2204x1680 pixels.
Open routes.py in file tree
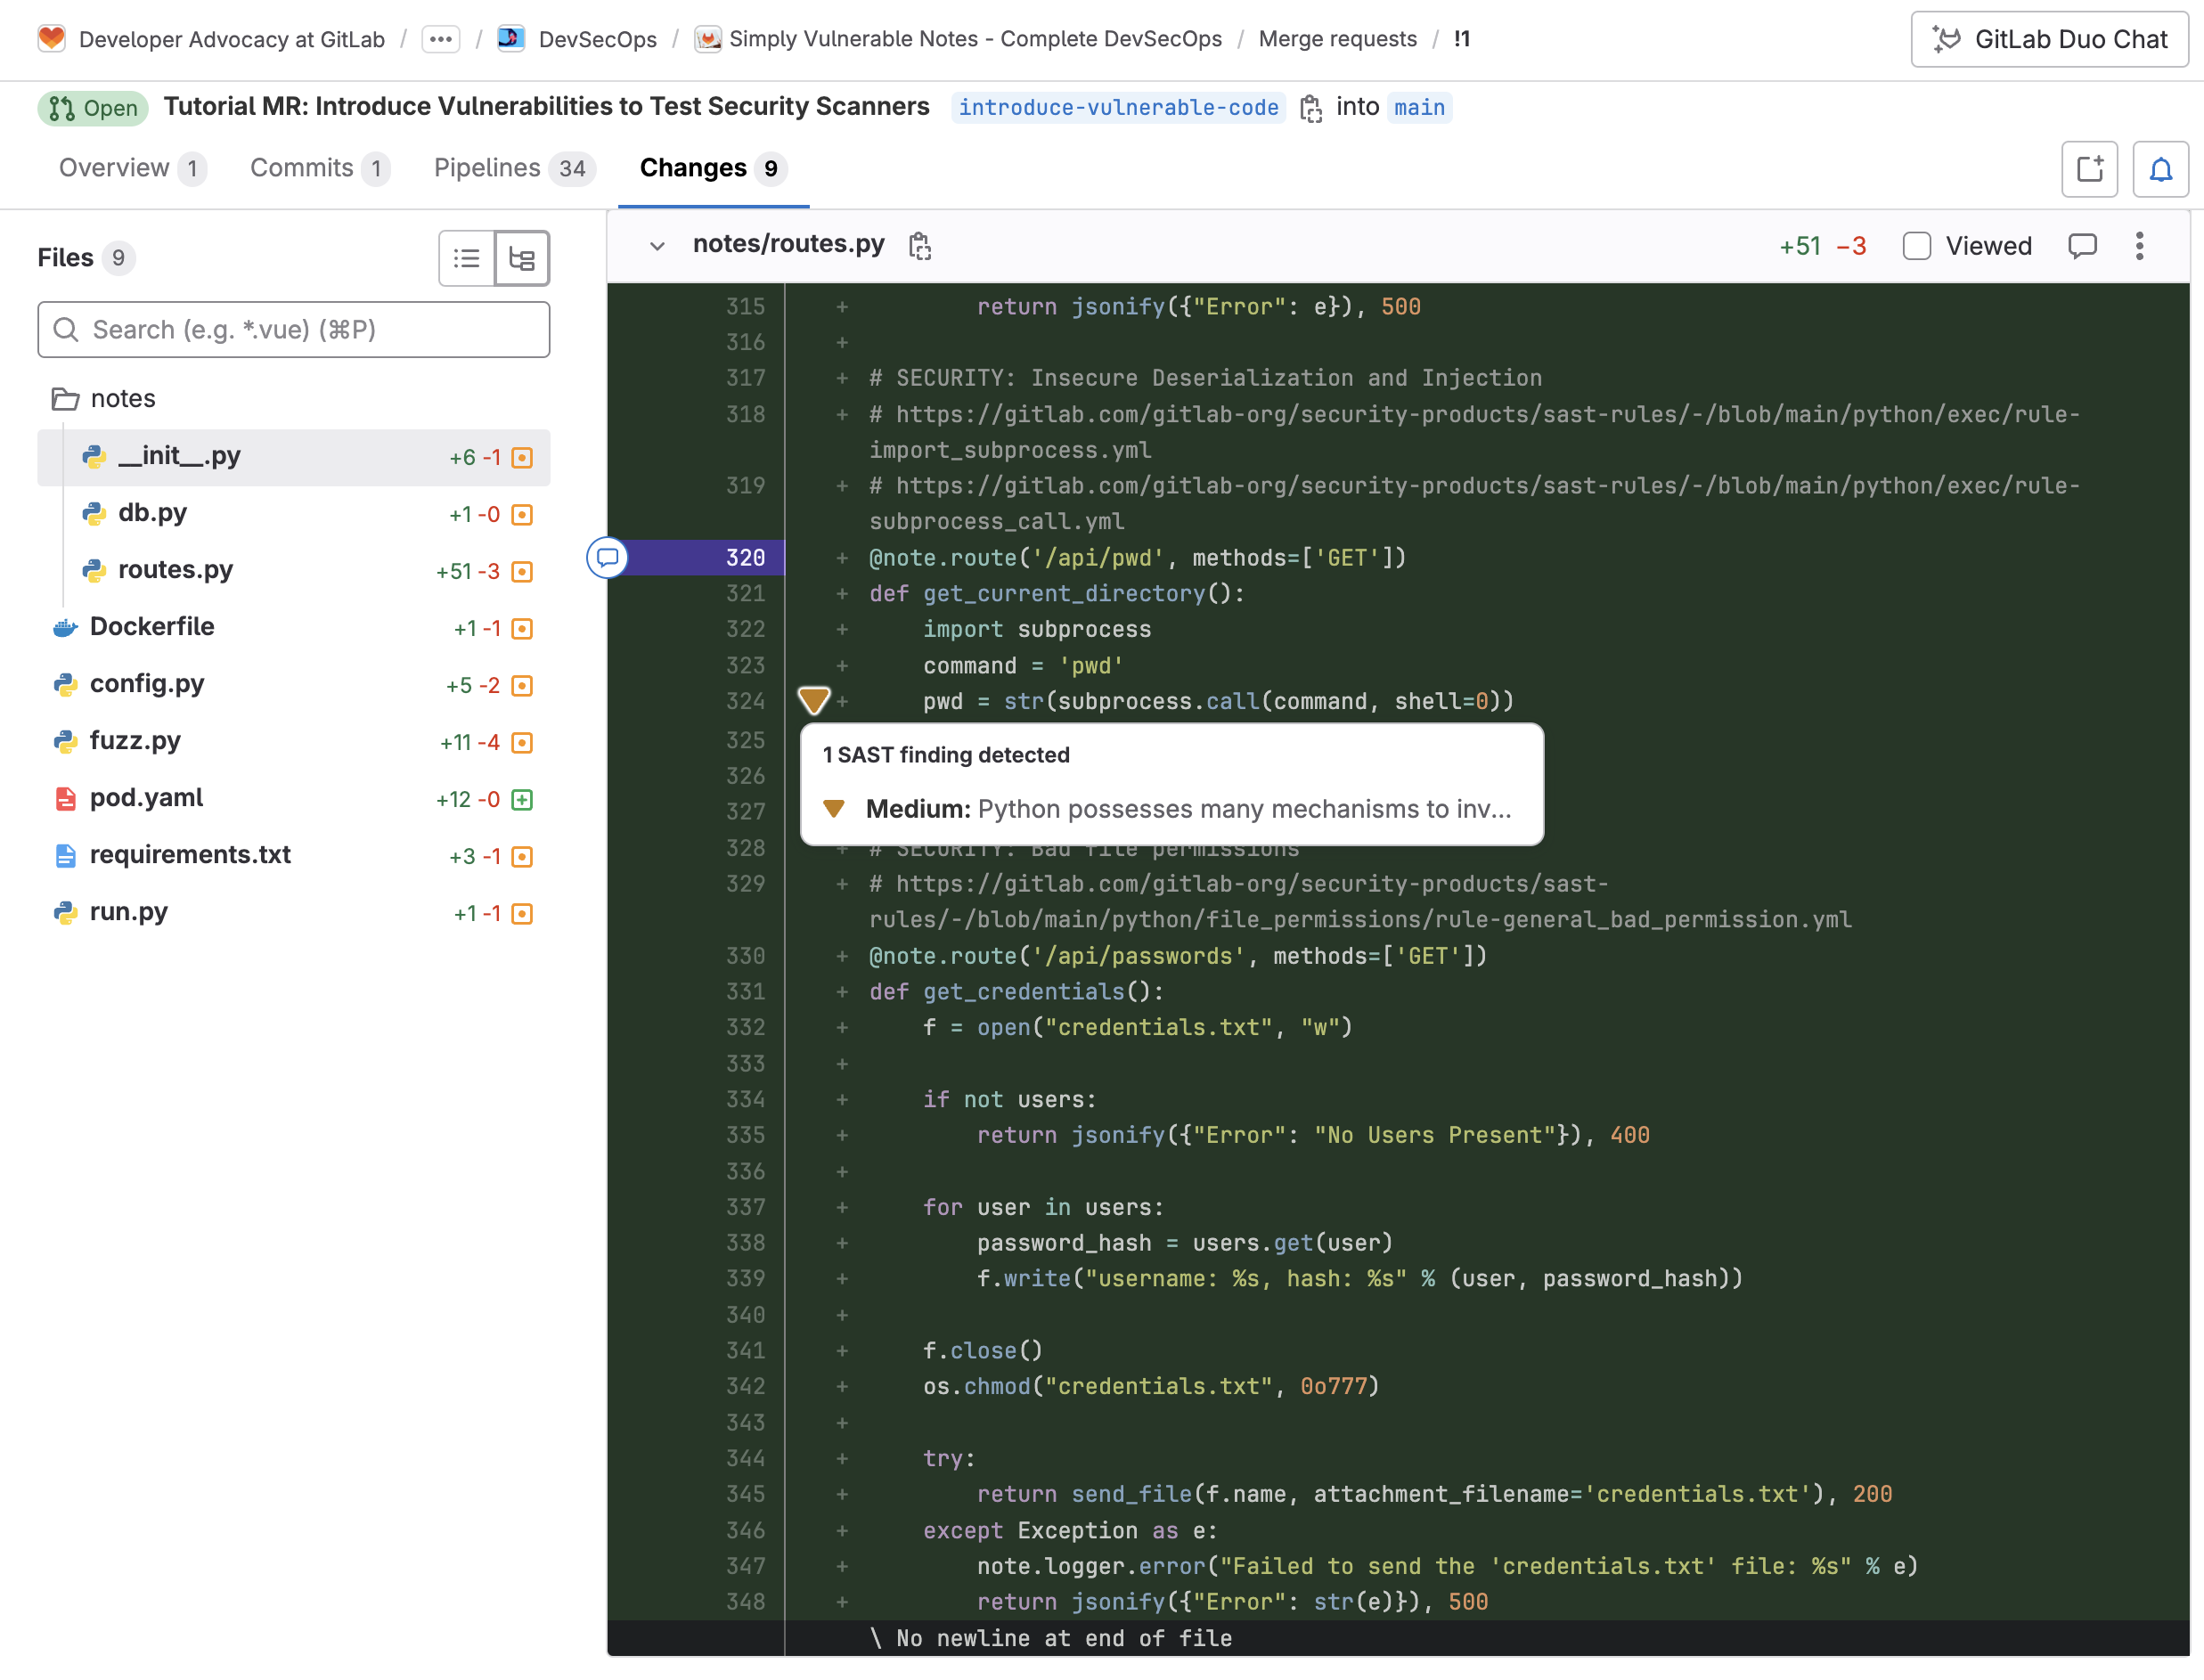pyautogui.click(x=294, y=571)
